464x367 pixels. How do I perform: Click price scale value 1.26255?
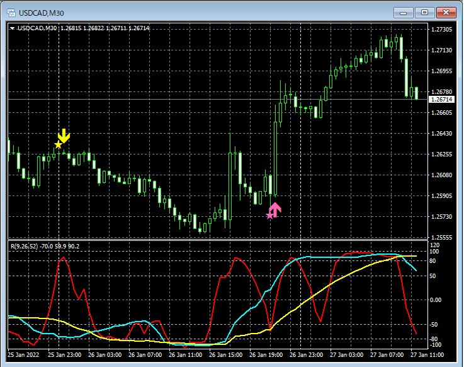click(x=442, y=154)
